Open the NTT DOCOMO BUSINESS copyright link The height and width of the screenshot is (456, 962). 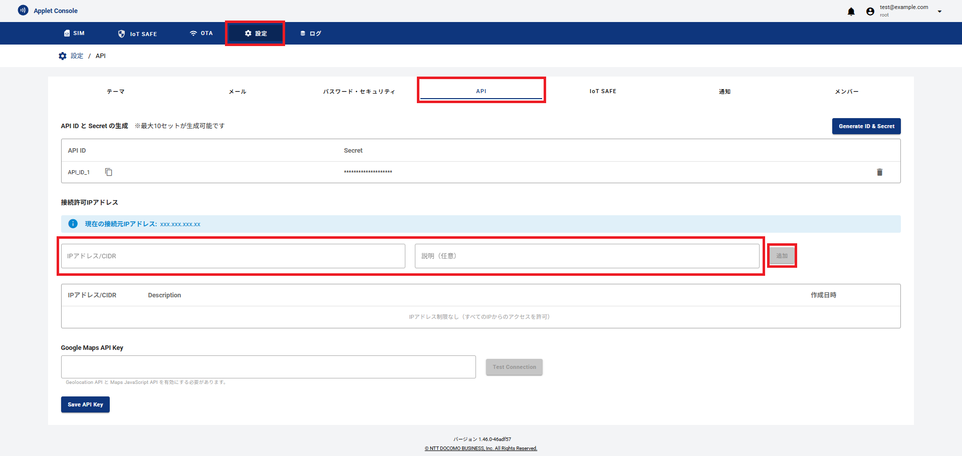point(481,448)
